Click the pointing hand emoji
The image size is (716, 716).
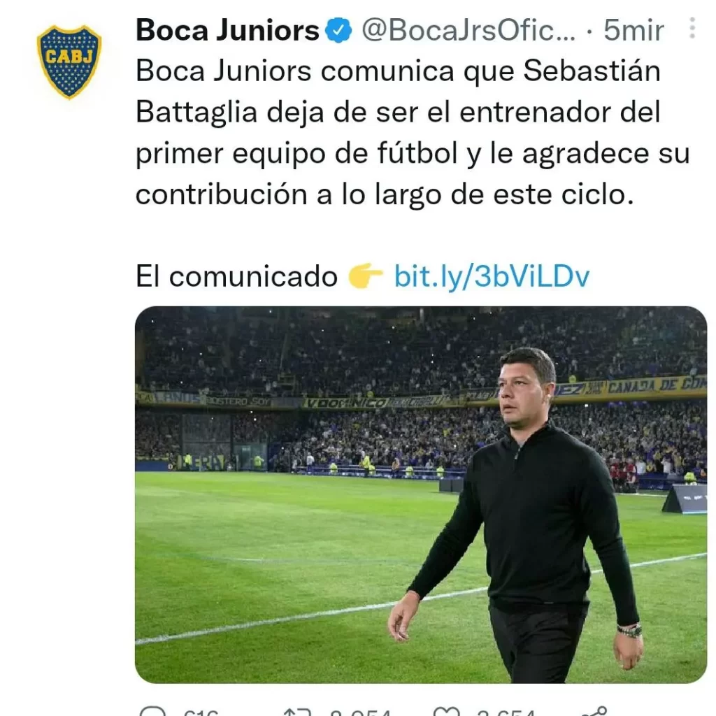[365, 275]
